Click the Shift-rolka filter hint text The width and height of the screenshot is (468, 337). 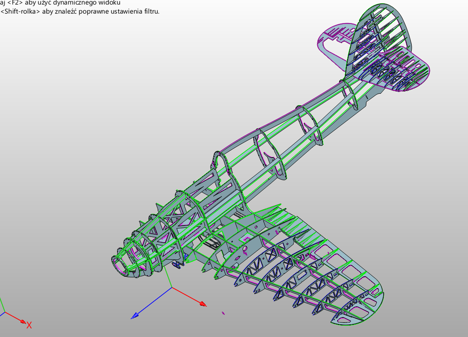80,11
